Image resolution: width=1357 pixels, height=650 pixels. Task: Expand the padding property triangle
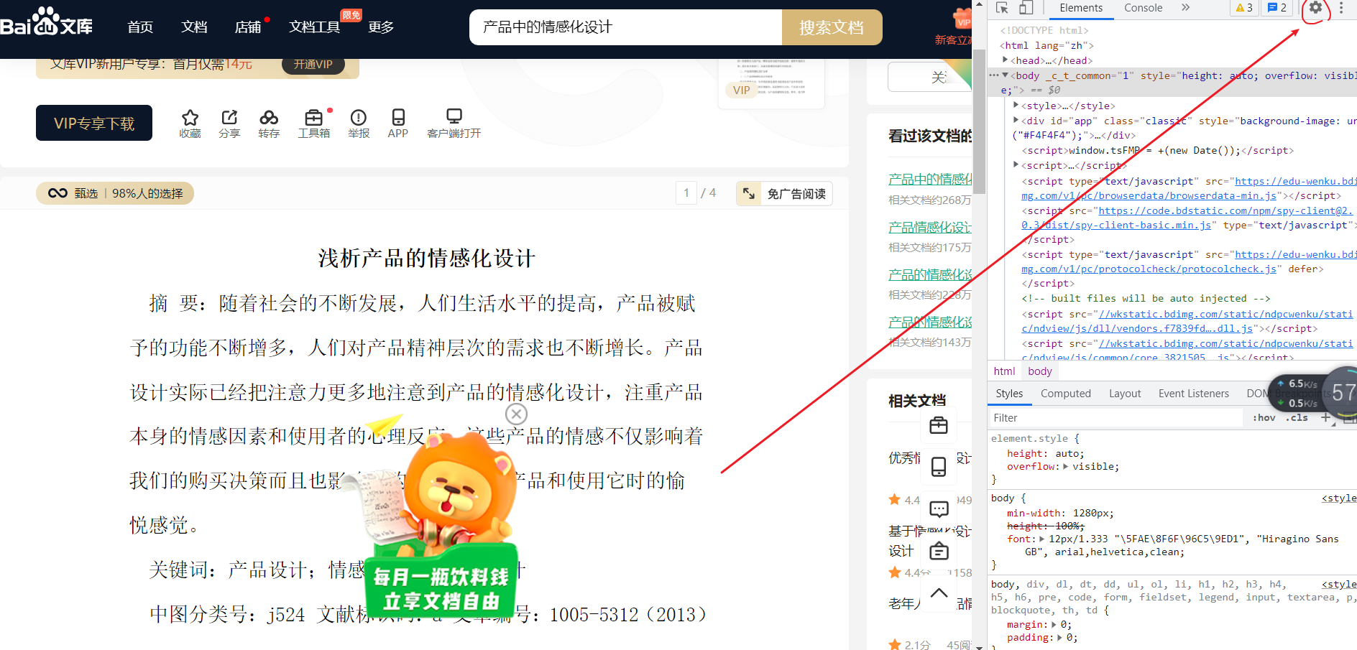click(x=1059, y=637)
